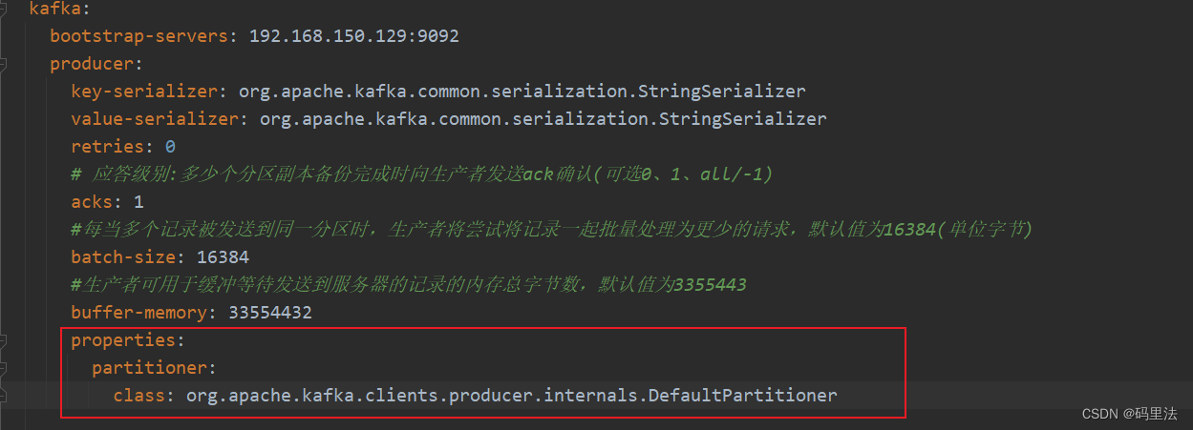Image resolution: width=1193 pixels, height=430 pixels.
Task: Collapse the properties block fold marker
Action: (4, 340)
